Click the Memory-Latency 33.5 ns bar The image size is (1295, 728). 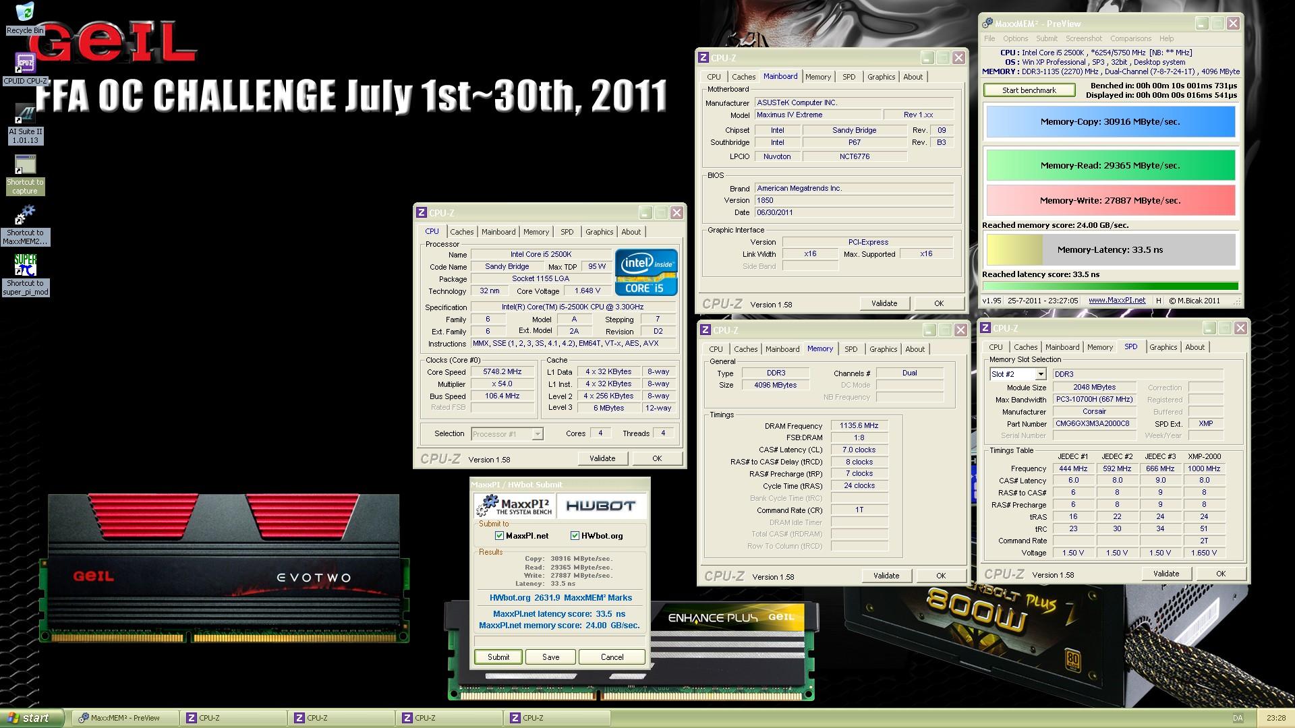pyautogui.click(x=1110, y=249)
